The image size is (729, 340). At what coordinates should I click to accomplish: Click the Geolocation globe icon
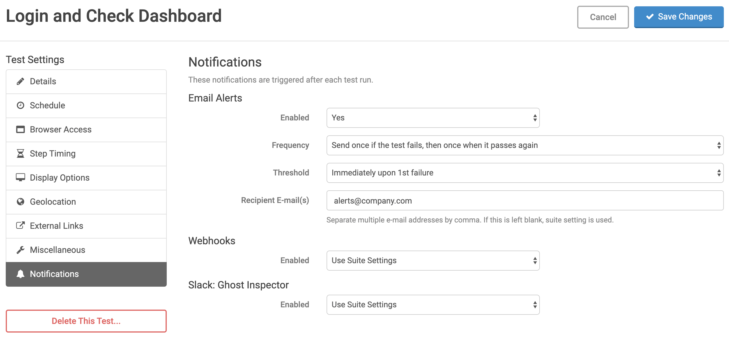[x=20, y=202]
